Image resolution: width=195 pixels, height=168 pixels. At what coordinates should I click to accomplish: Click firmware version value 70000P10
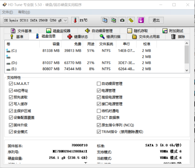click(80, 145)
